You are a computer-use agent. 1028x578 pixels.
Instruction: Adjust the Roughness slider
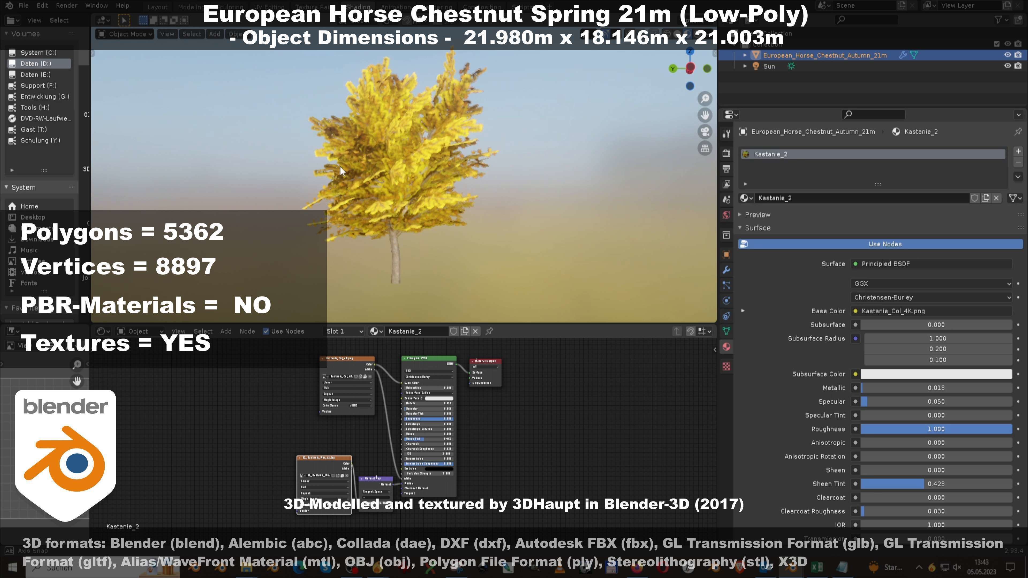tap(936, 429)
